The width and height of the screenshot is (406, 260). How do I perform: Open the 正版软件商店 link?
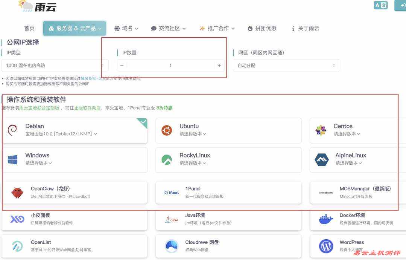(x=87, y=108)
